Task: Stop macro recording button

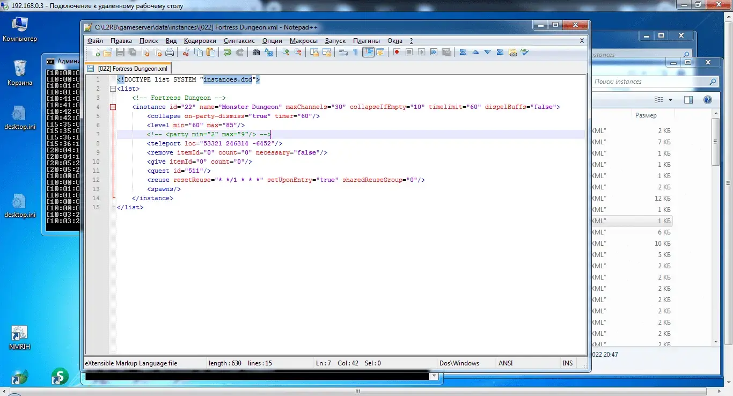Action: 409,52
